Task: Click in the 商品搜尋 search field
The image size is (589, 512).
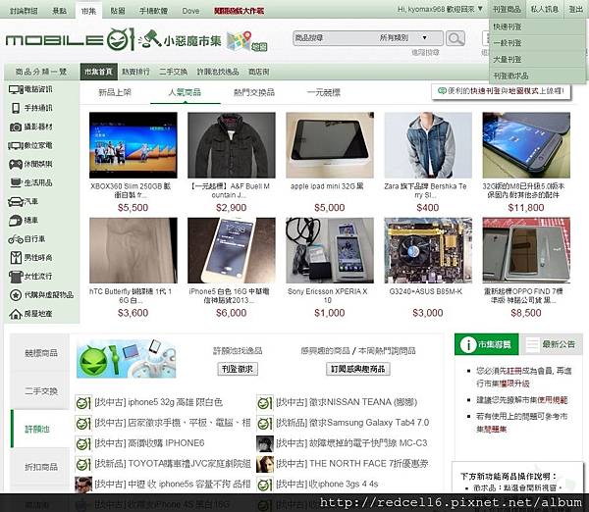Action: pos(335,38)
